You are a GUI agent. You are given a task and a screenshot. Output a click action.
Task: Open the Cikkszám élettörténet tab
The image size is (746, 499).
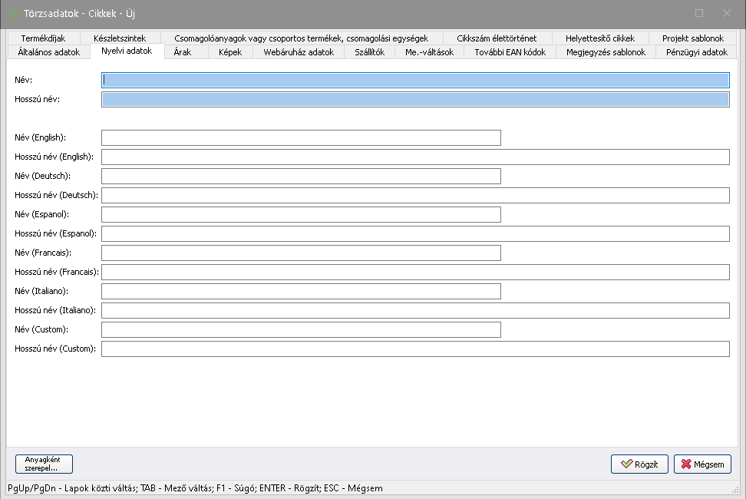(x=497, y=38)
